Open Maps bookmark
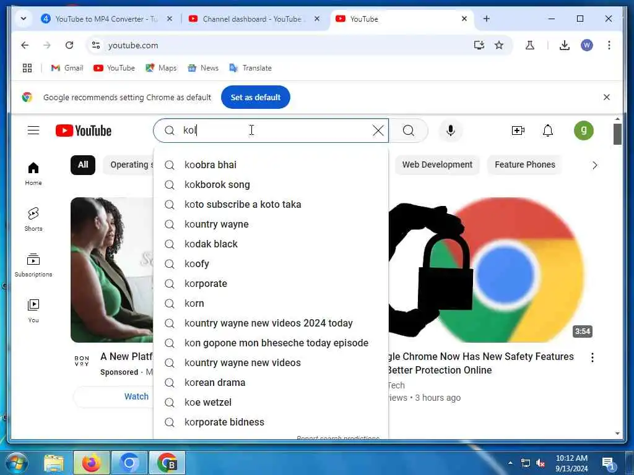Viewport: 634px width, 475px height. [x=161, y=68]
